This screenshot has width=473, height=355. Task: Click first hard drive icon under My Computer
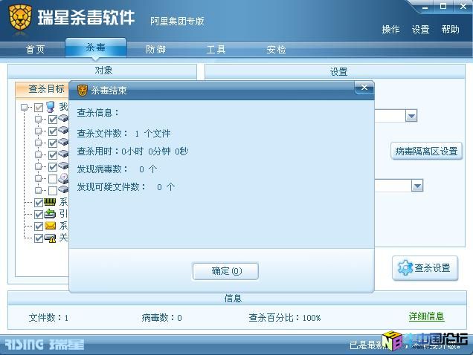click(x=63, y=118)
